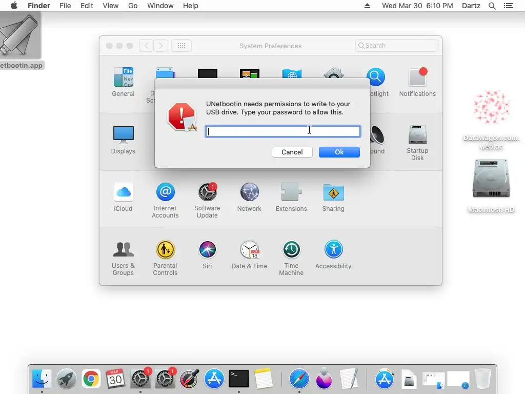
Task: Open Sharing preferences pane
Action: pos(333,197)
